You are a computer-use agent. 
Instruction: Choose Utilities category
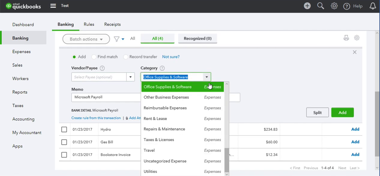(182, 171)
